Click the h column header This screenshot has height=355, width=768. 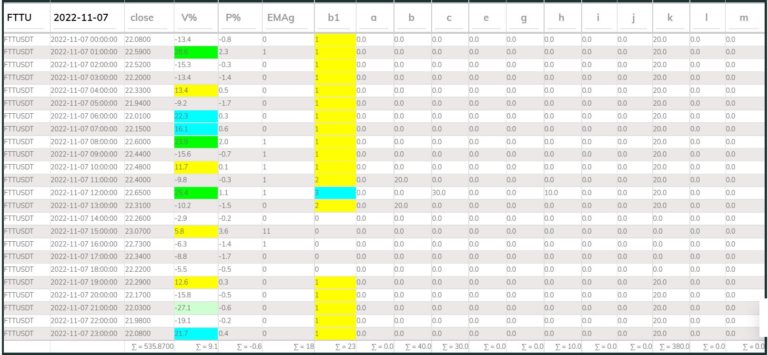[561, 18]
